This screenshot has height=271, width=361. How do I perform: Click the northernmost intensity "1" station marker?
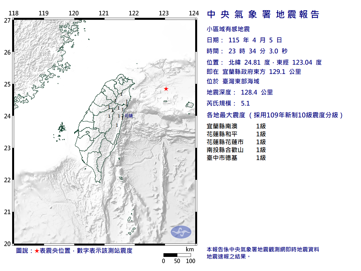(121, 94)
